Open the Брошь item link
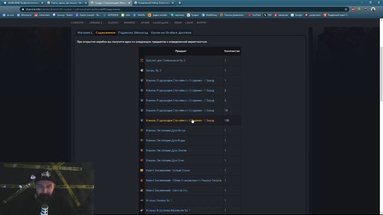This screenshot has width=383, height=215. coord(153,70)
